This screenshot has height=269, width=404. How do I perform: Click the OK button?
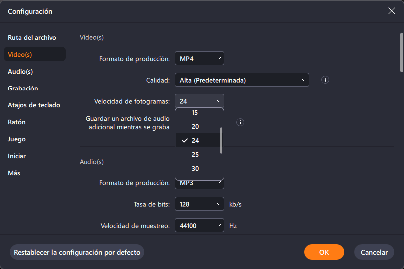click(324, 252)
